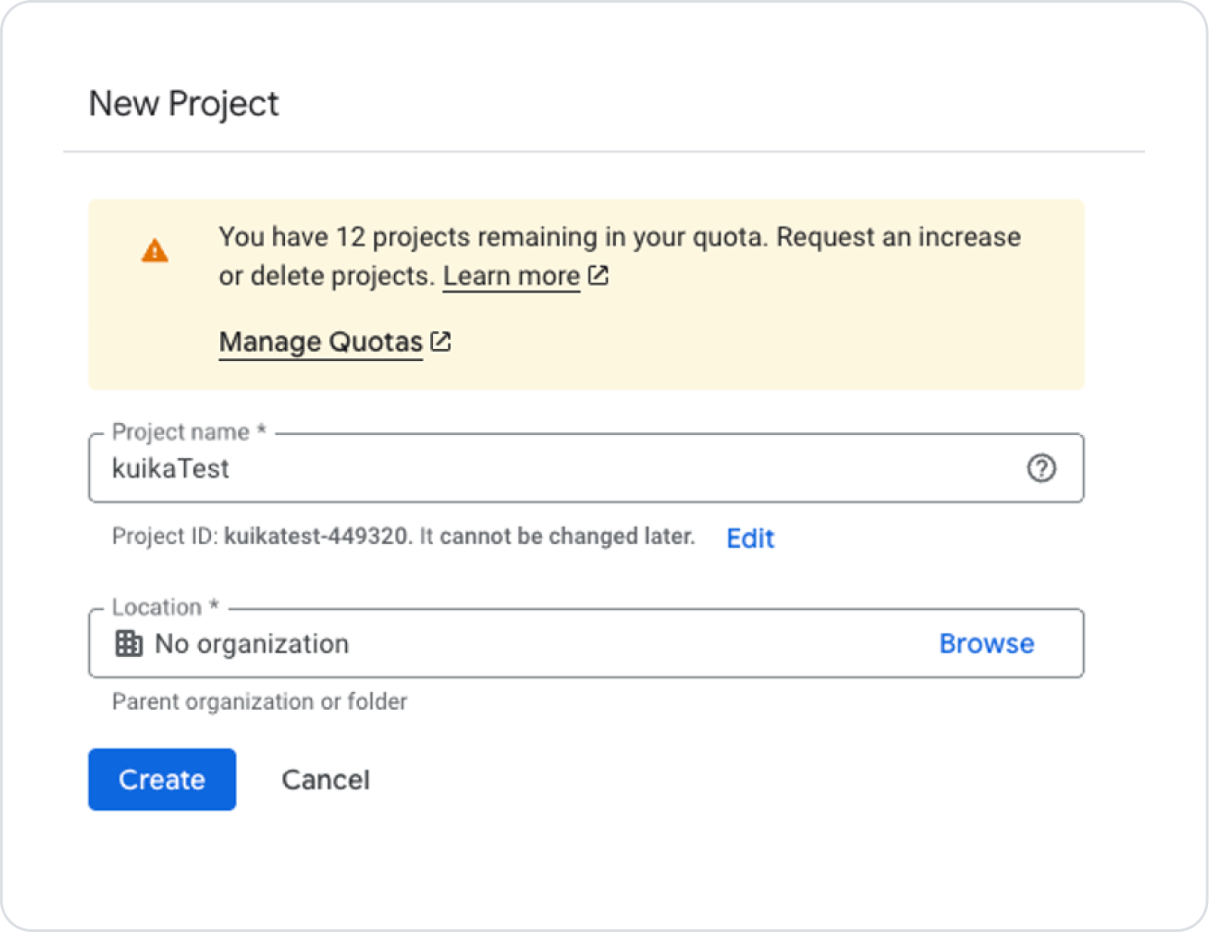Click the kuikatest-449320 Project ID text

[316, 537]
